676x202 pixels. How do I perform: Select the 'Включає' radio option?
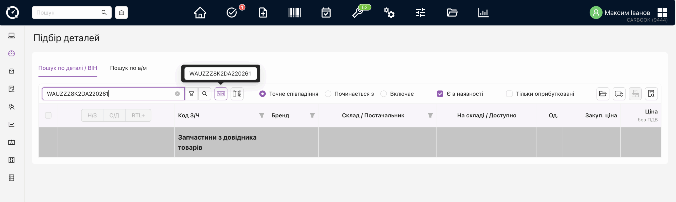point(384,94)
